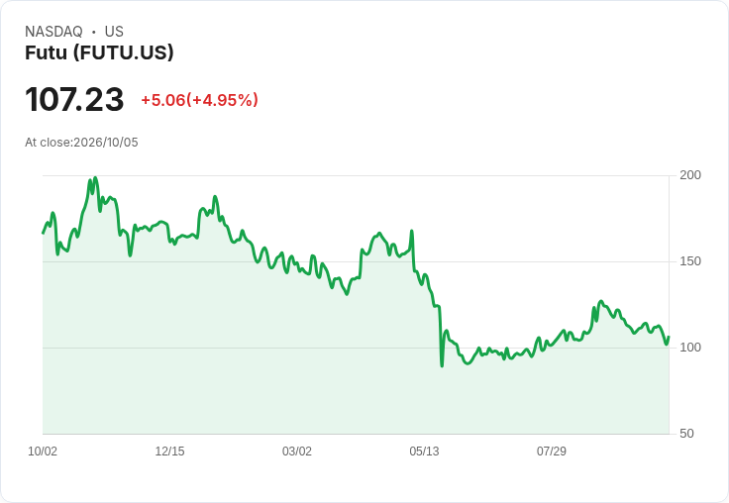Click the 200 price axis label

click(x=690, y=175)
